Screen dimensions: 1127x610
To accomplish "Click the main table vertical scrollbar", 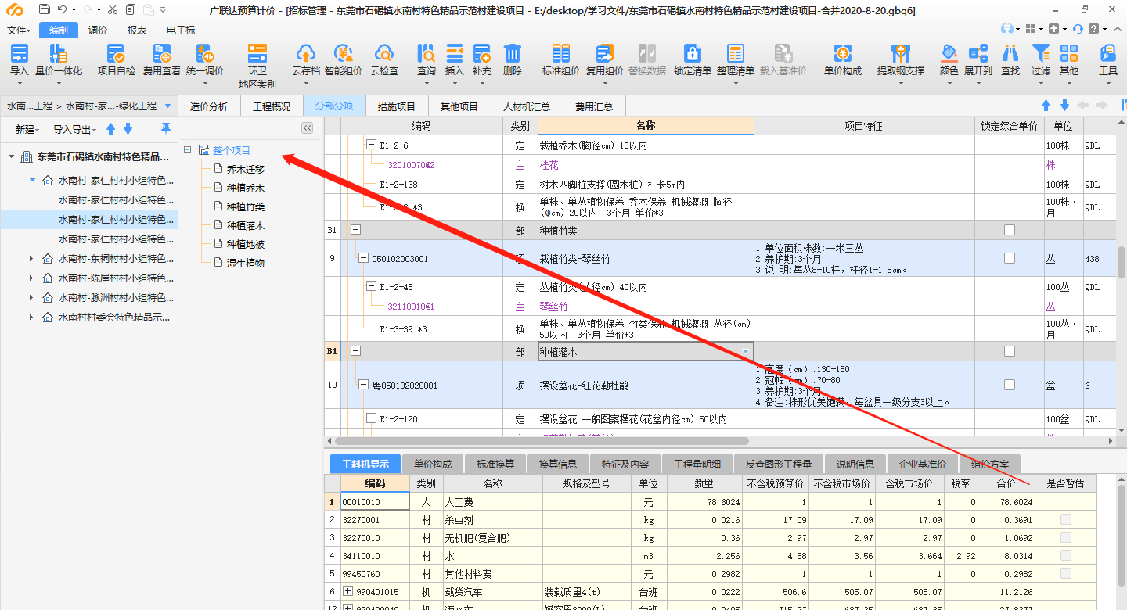I will point(1121,262).
